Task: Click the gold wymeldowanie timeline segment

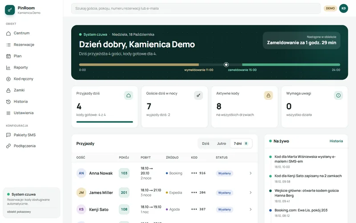Action: pyautogui.click(x=139, y=65)
